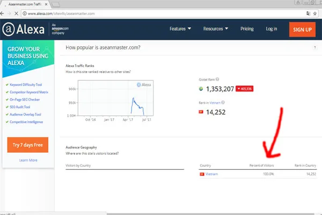Click the Learn More link

click(28, 160)
